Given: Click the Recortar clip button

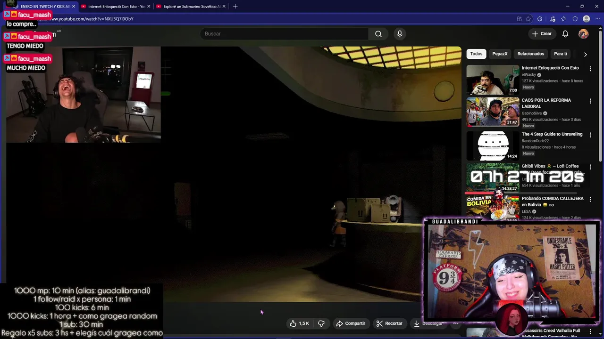Looking at the screenshot, I should [x=389, y=323].
